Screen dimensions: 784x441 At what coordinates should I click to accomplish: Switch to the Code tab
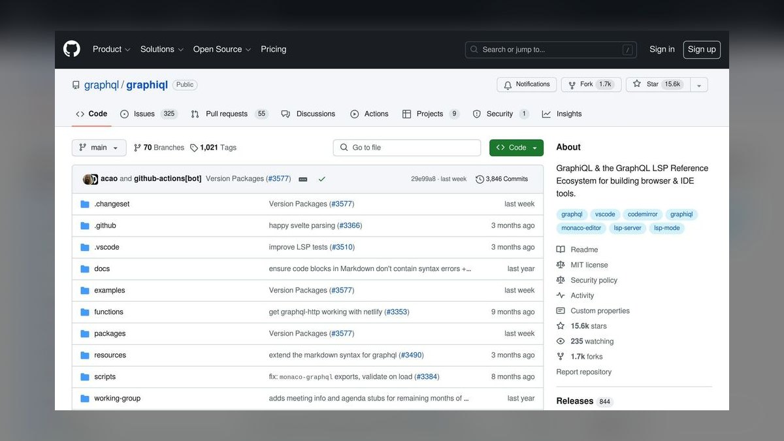tap(91, 114)
